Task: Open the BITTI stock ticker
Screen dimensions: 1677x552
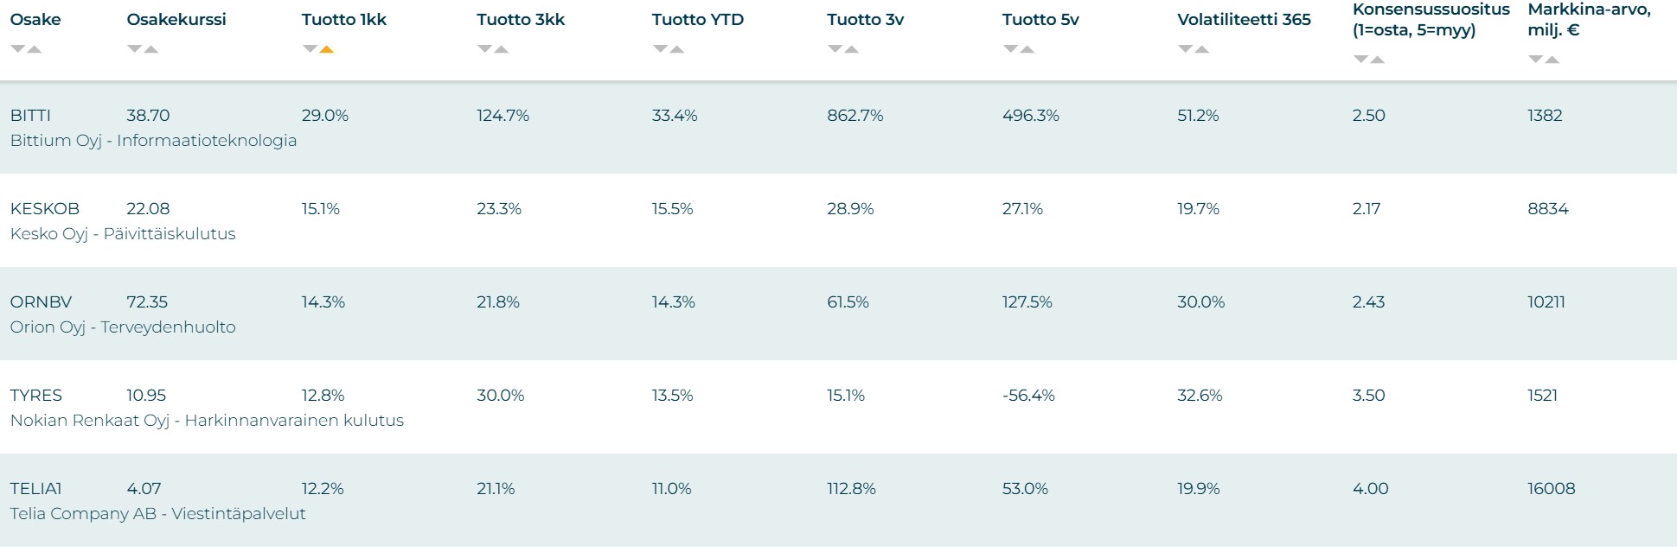Action: (30, 115)
